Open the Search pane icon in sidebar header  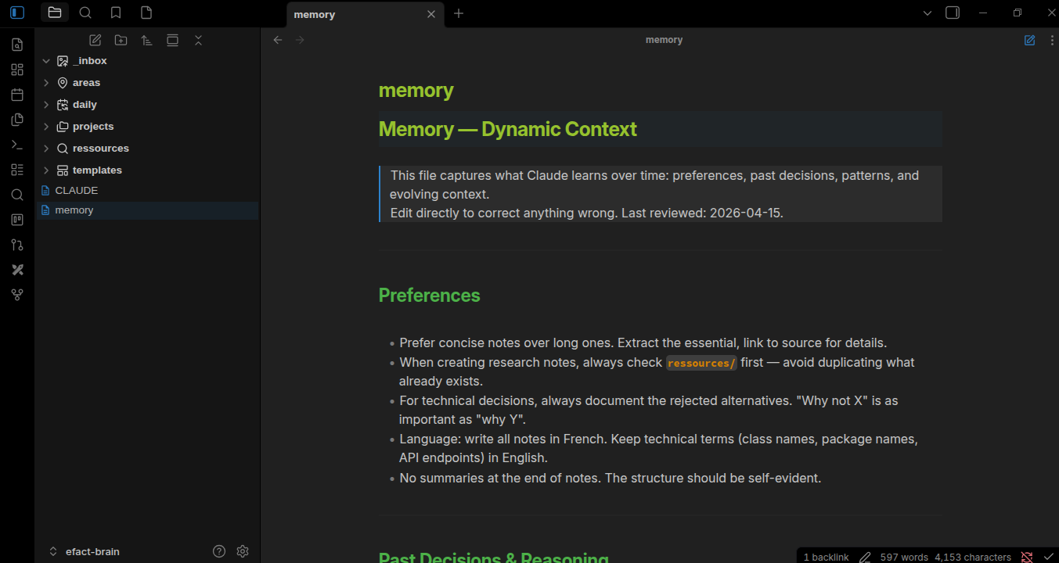coord(85,13)
